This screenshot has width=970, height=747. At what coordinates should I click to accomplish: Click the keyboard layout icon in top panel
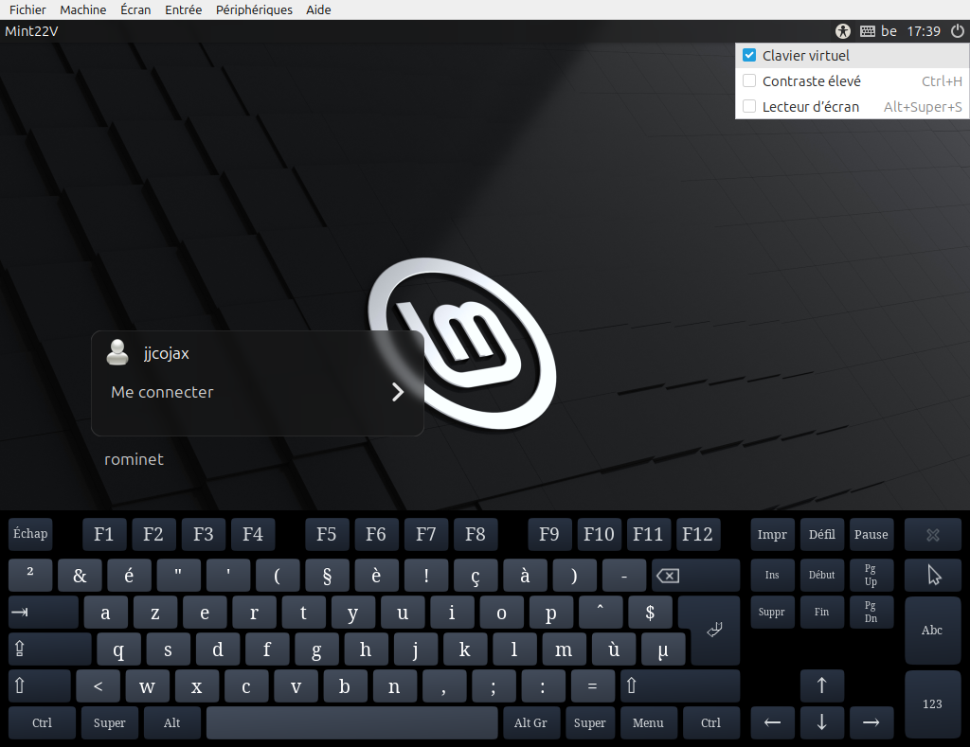[868, 31]
